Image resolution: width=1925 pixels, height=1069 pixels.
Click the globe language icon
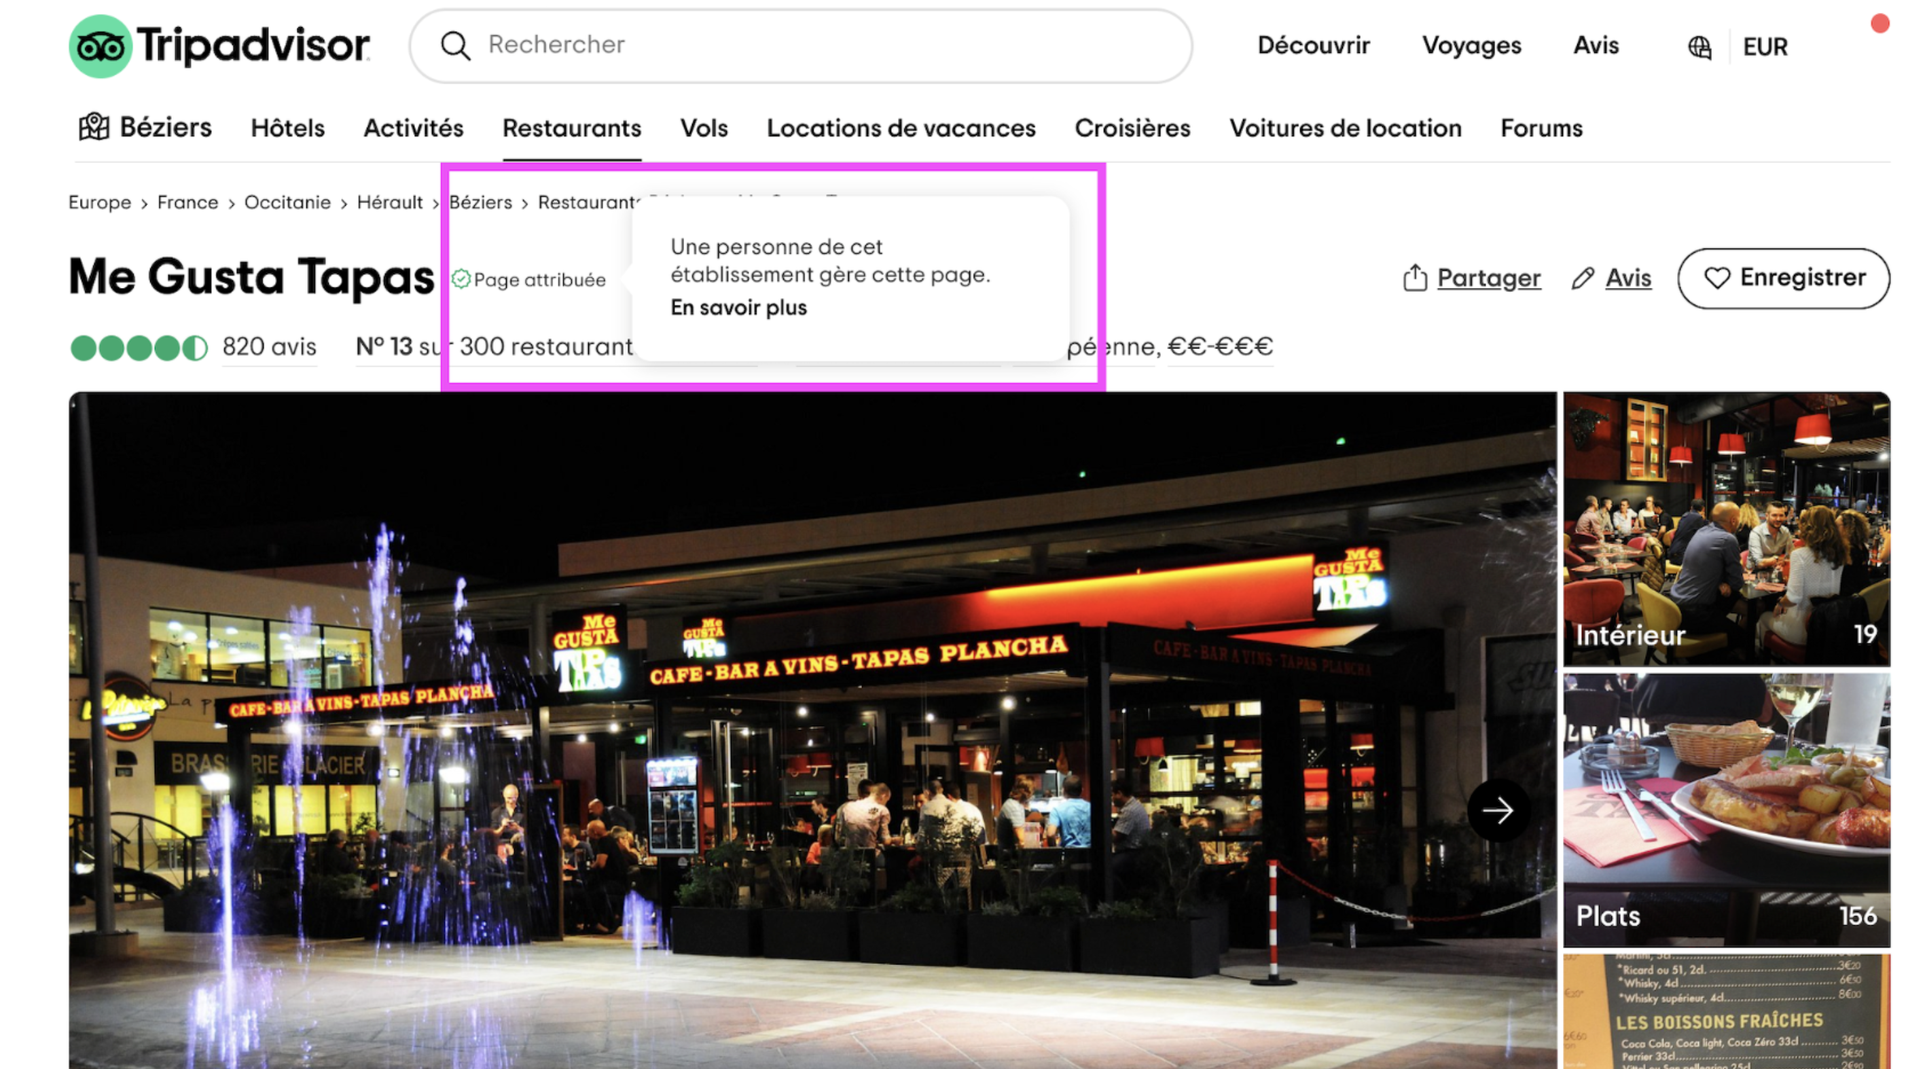(1699, 47)
